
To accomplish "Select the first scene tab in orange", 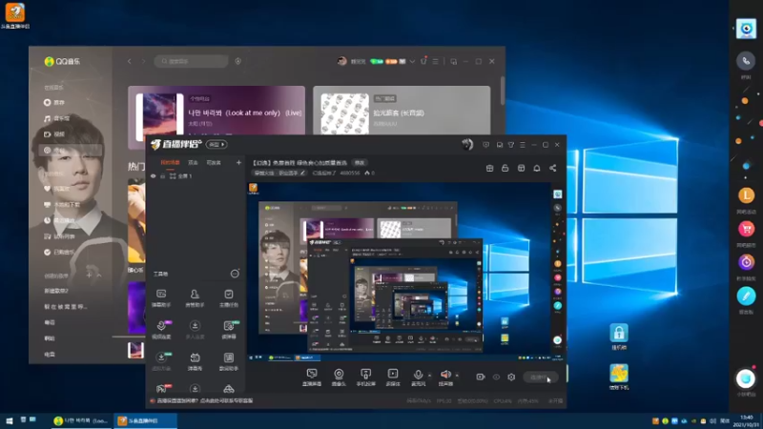I will click(x=170, y=162).
